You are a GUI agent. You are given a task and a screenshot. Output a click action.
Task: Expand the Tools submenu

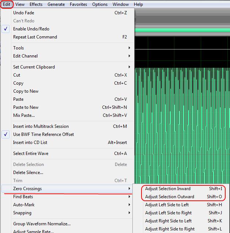18,48
